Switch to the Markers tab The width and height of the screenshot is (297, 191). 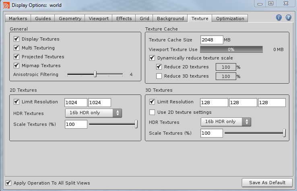coord(18,18)
